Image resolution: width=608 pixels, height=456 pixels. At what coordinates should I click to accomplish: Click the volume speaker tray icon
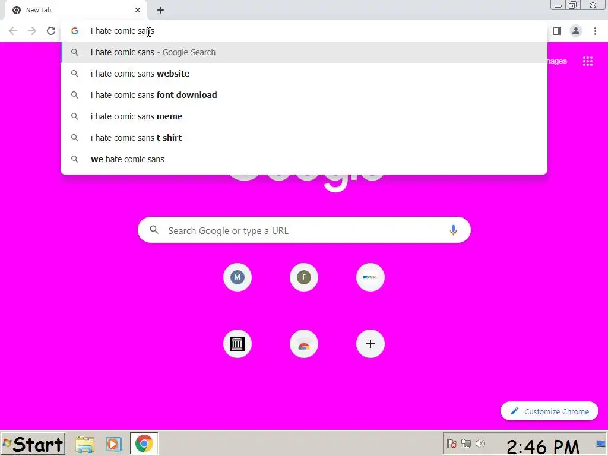pyautogui.click(x=480, y=444)
